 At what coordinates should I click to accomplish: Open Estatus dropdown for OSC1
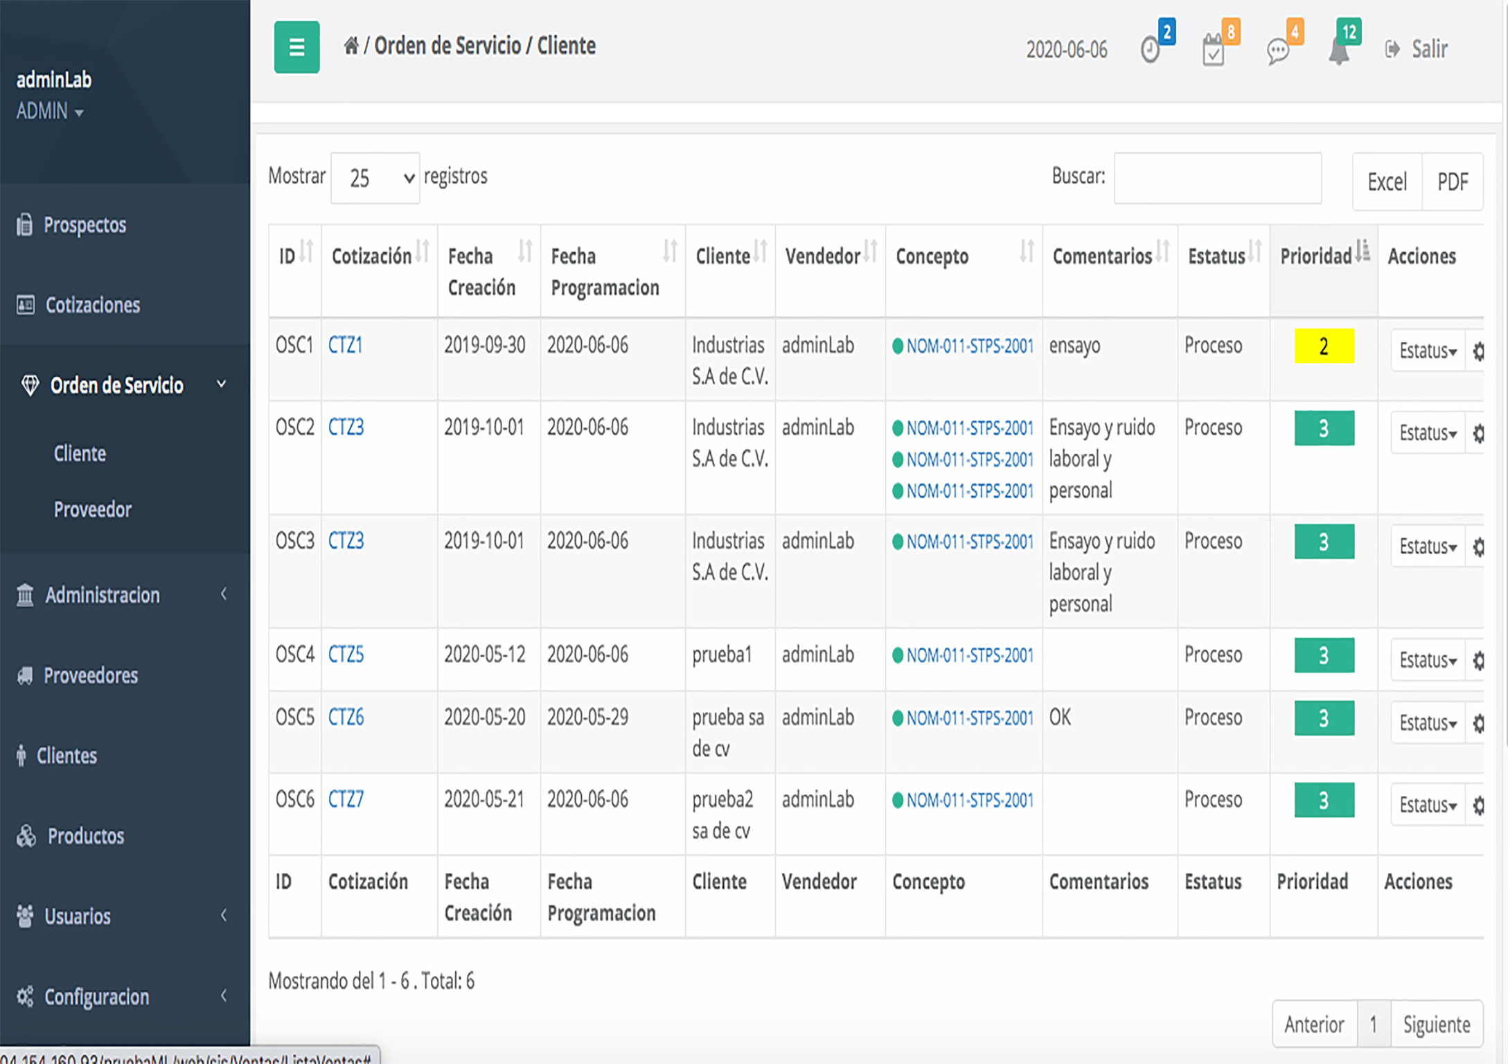click(1428, 351)
